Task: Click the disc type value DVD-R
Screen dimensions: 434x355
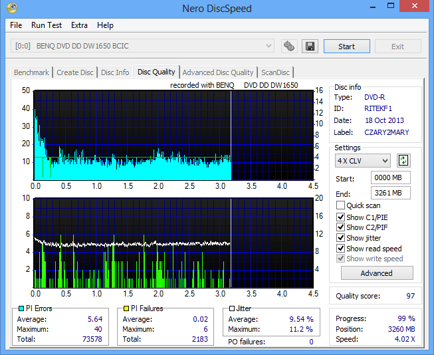Action: [x=374, y=97]
